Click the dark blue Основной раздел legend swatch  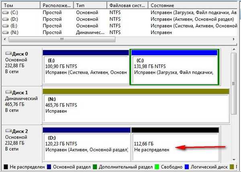(49, 167)
